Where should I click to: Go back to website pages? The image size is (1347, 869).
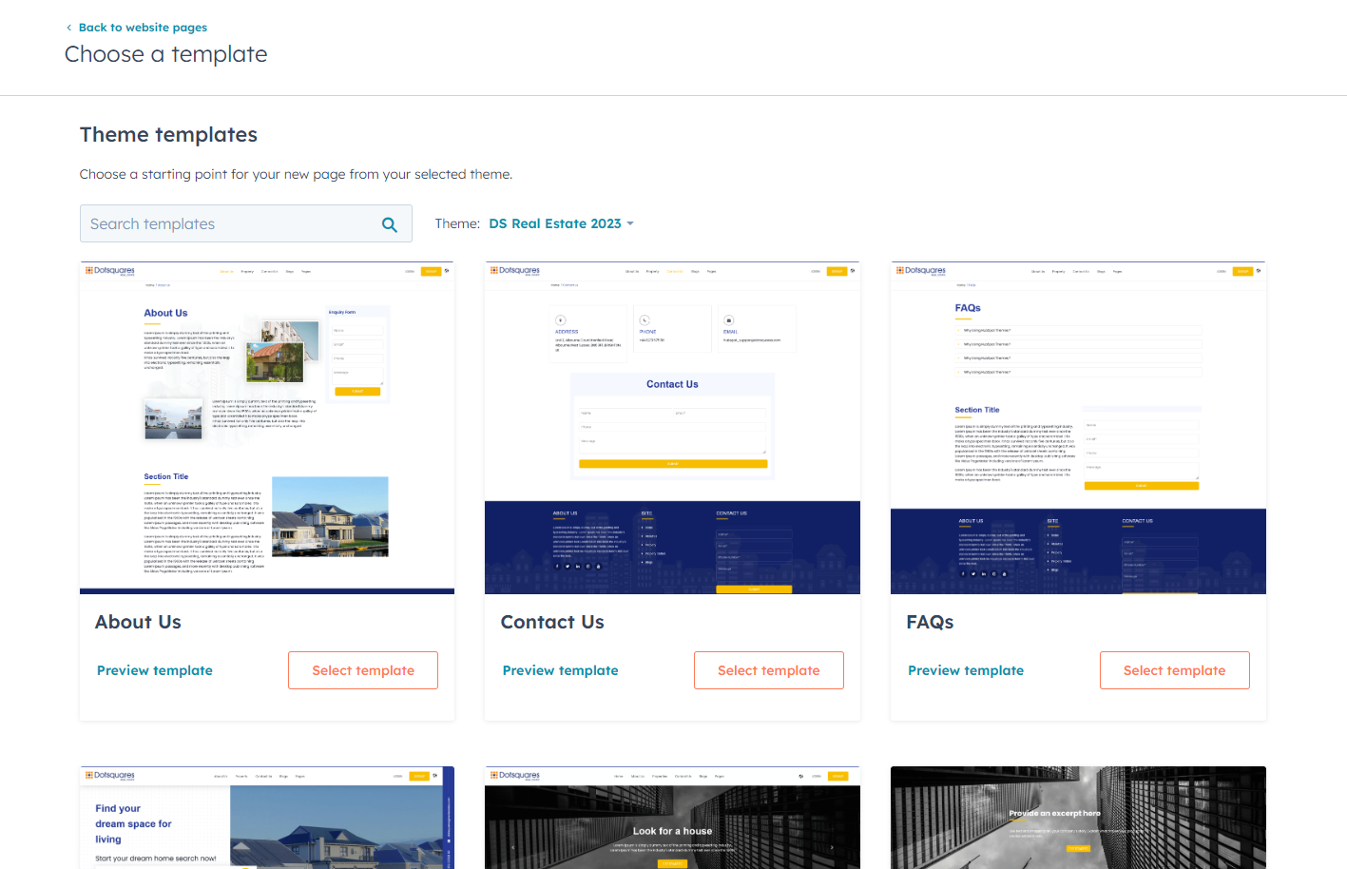(143, 28)
